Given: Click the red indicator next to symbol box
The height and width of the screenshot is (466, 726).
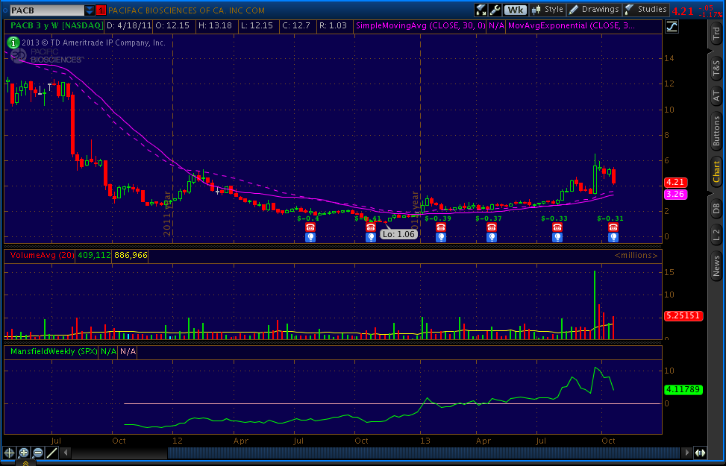Looking at the screenshot, I should pos(101,10).
